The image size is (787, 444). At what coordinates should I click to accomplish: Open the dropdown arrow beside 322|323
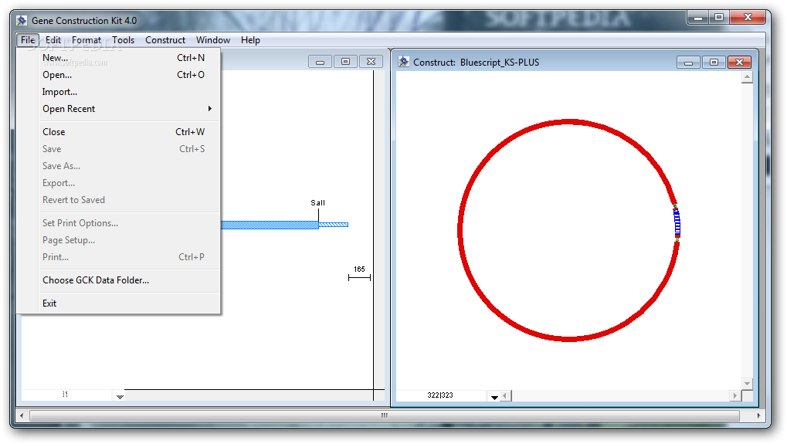(x=494, y=396)
